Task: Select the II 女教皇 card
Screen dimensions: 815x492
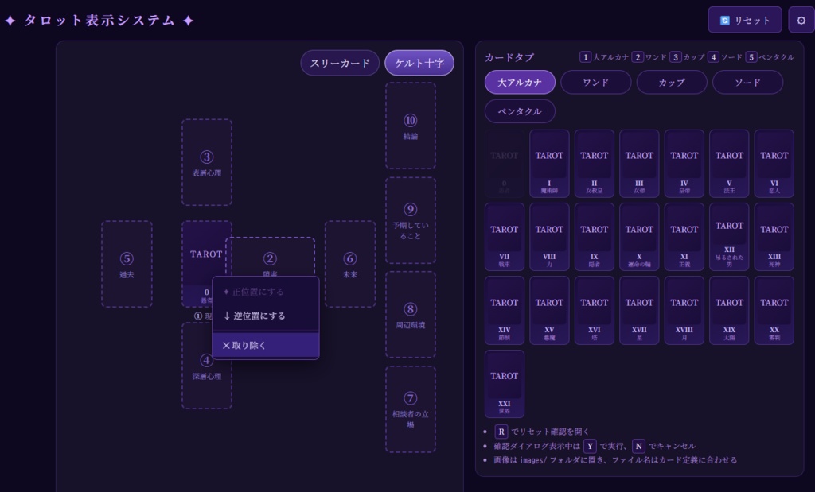Action: pyautogui.click(x=594, y=163)
